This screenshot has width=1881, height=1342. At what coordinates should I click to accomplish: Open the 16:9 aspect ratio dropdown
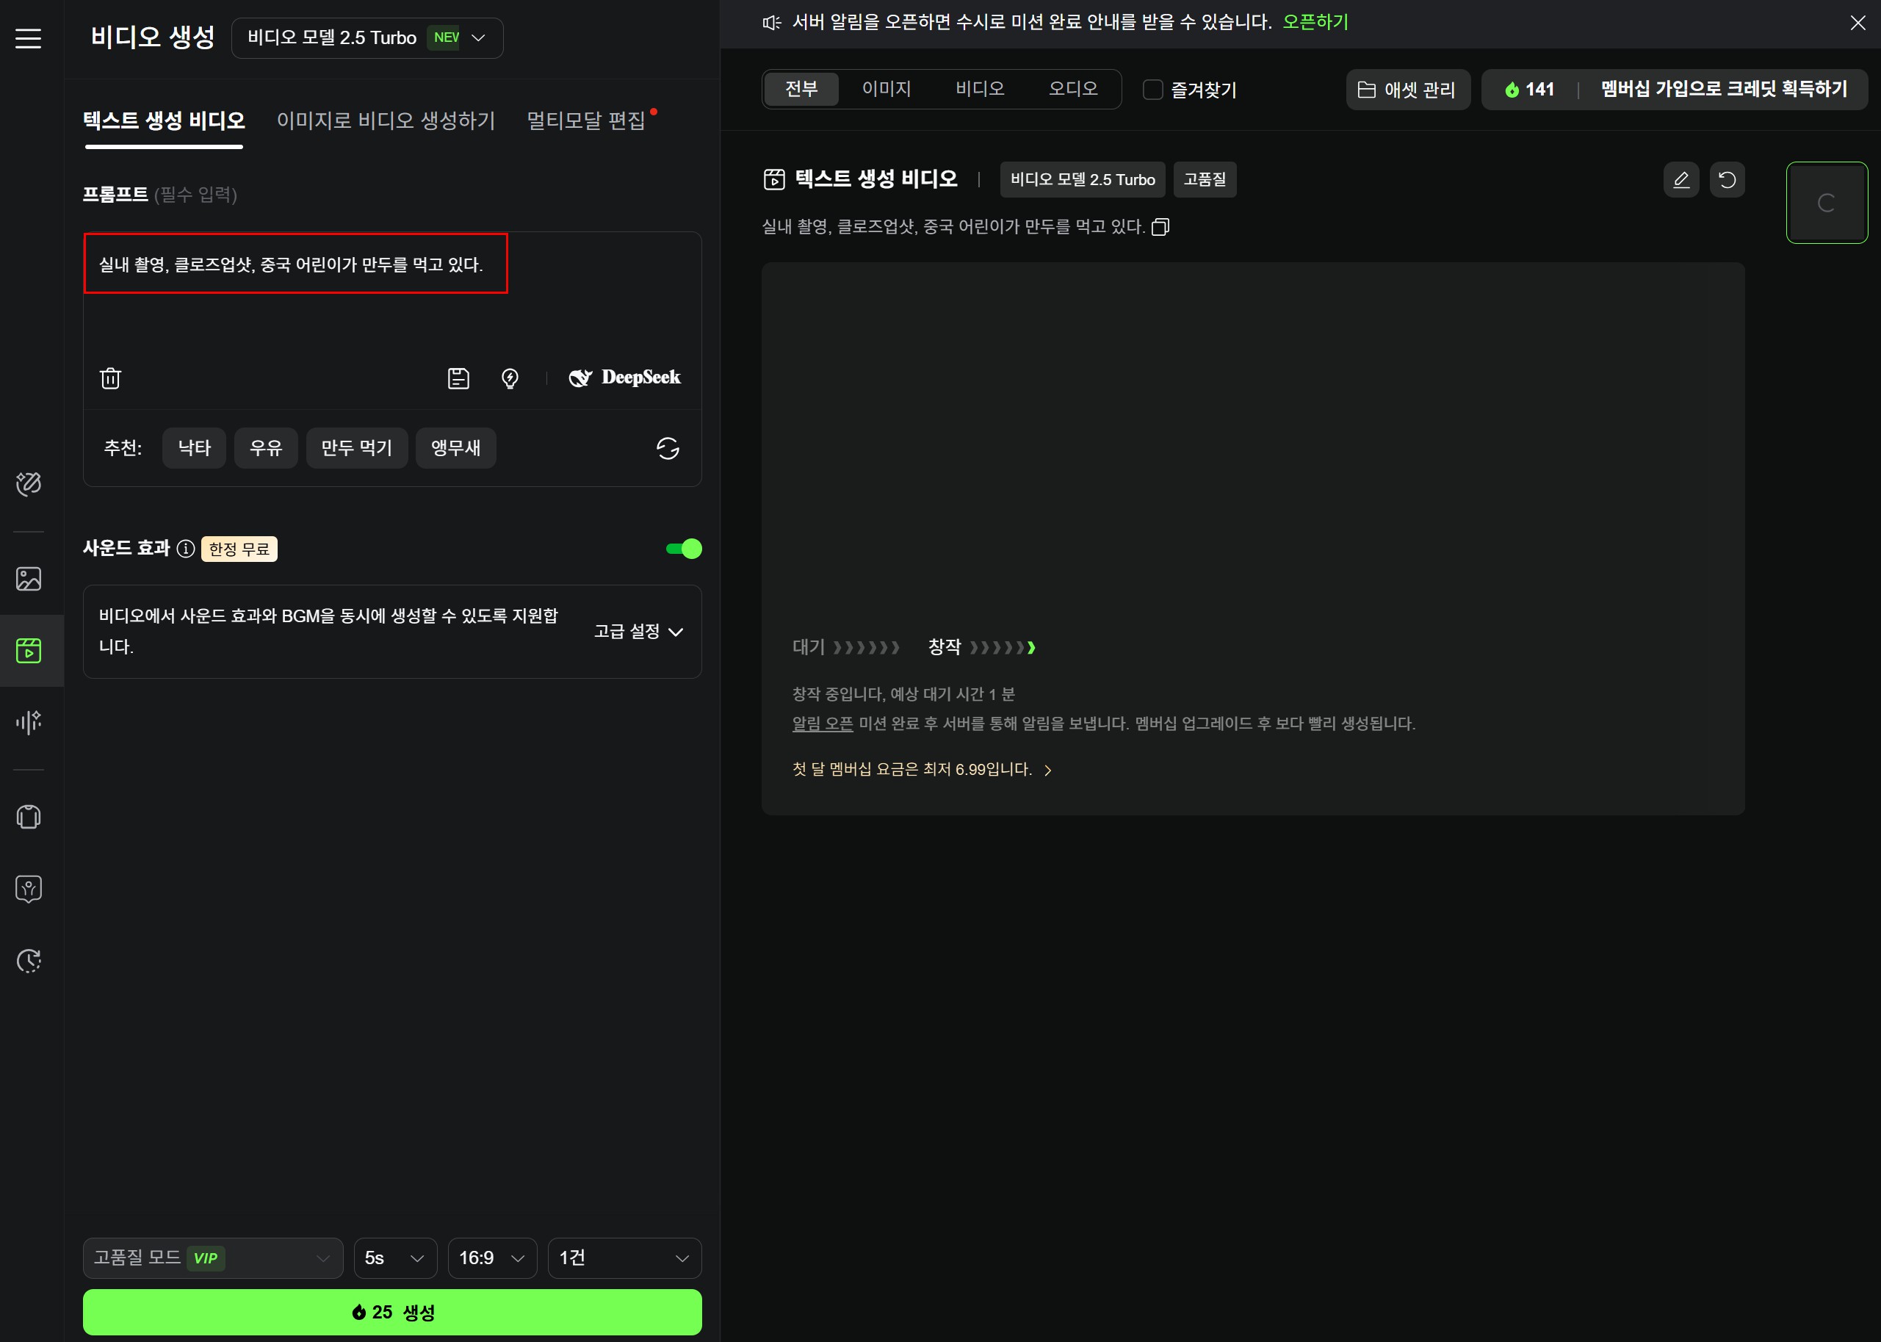tap(492, 1258)
